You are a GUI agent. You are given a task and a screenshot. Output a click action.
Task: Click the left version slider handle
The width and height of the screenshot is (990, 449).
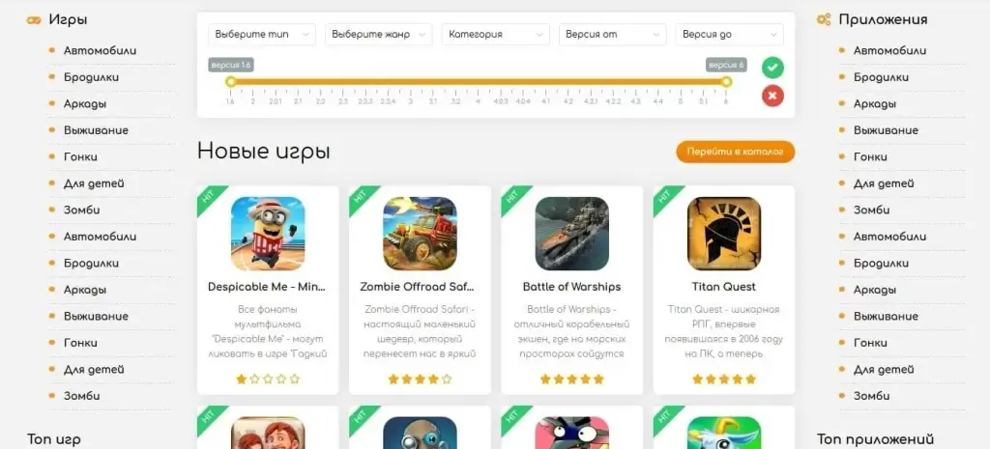tap(230, 81)
